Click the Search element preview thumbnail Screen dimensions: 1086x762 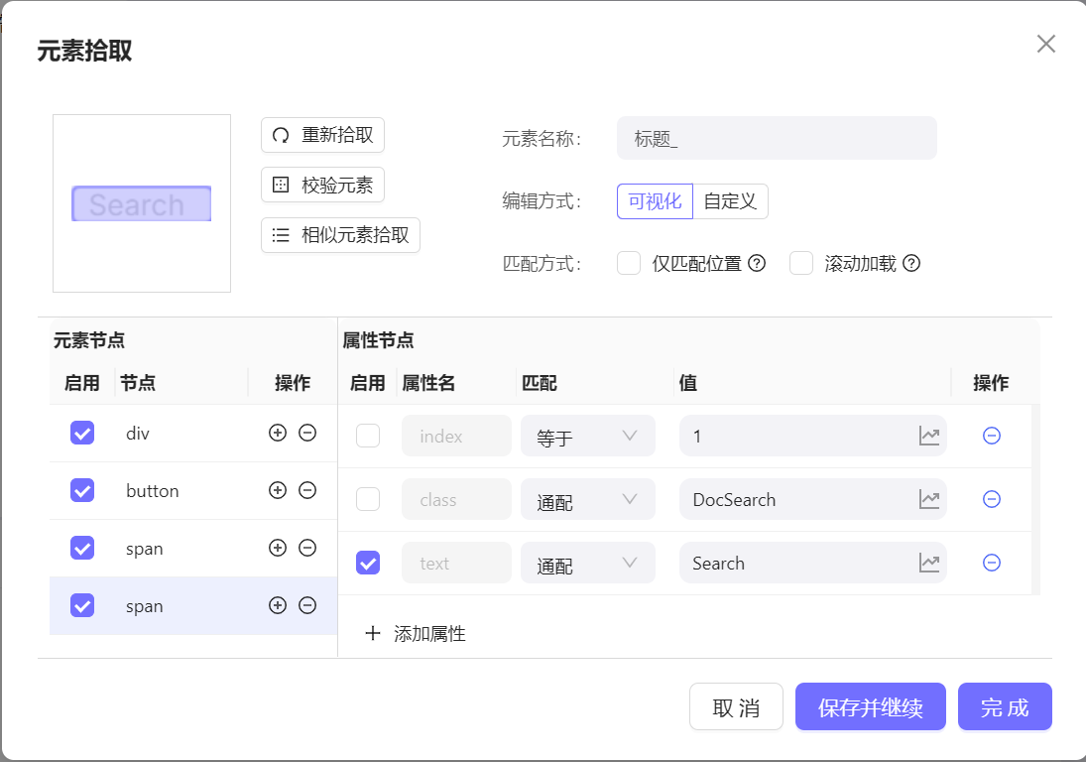(x=141, y=203)
